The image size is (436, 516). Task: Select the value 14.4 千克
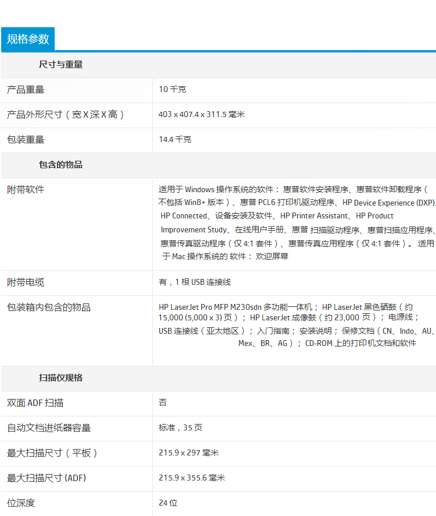click(x=175, y=139)
